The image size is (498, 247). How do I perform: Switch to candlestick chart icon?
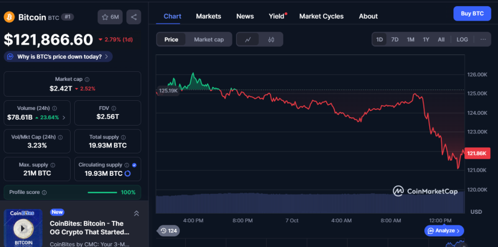coord(271,39)
